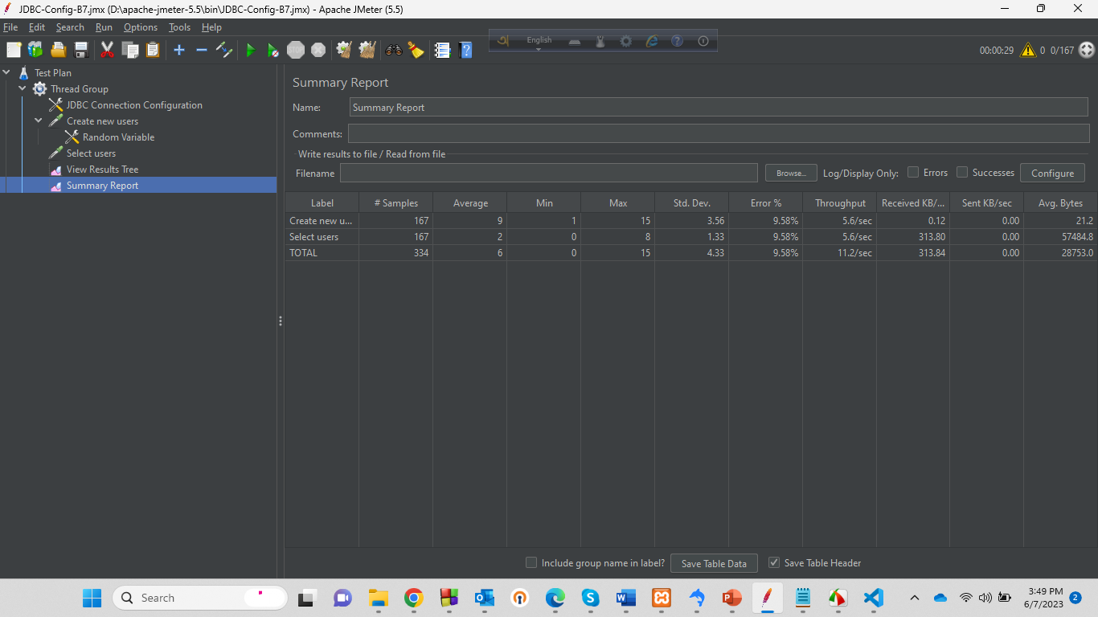Start the test with the green play icon
1098x617 pixels.
click(x=251, y=50)
